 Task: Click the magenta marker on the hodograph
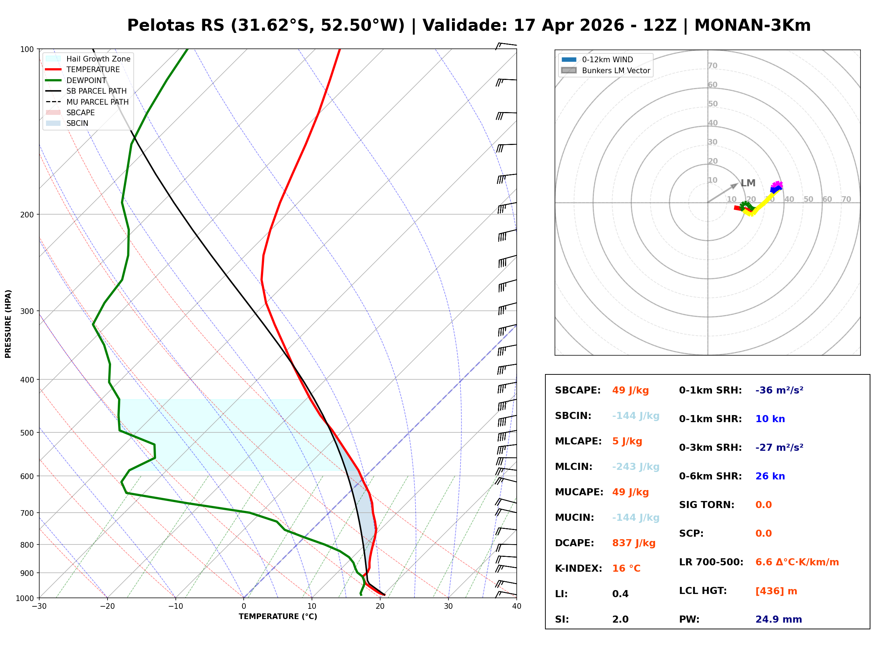pos(777,185)
